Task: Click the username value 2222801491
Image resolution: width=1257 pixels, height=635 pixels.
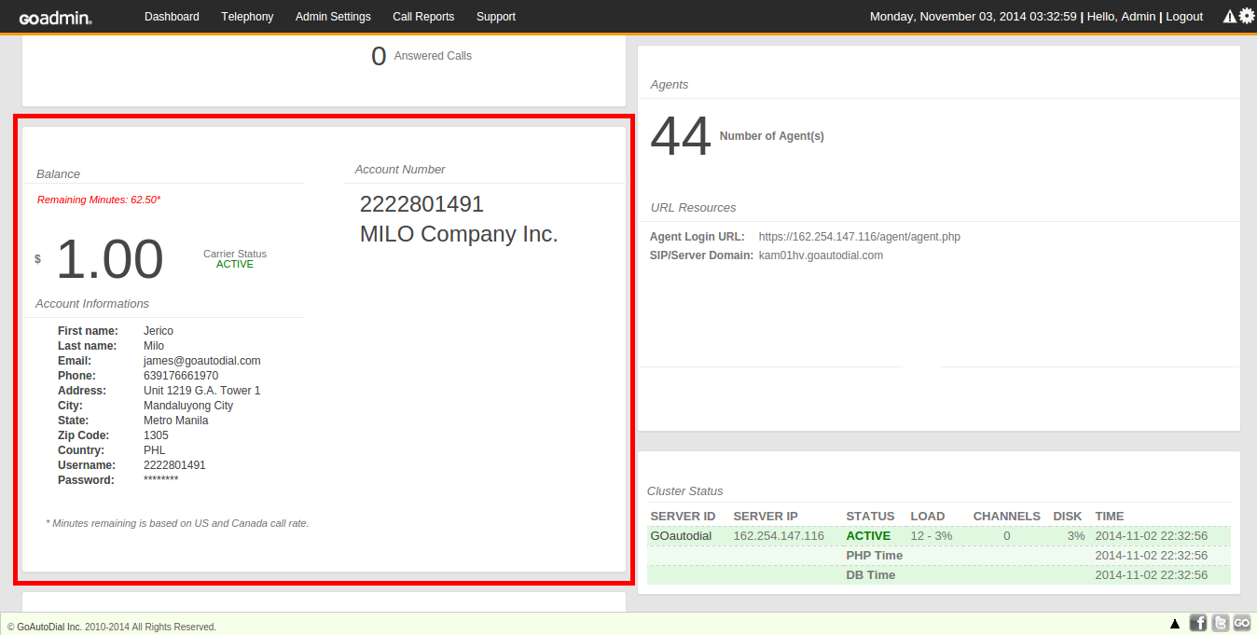Action: [x=174, y=465]
